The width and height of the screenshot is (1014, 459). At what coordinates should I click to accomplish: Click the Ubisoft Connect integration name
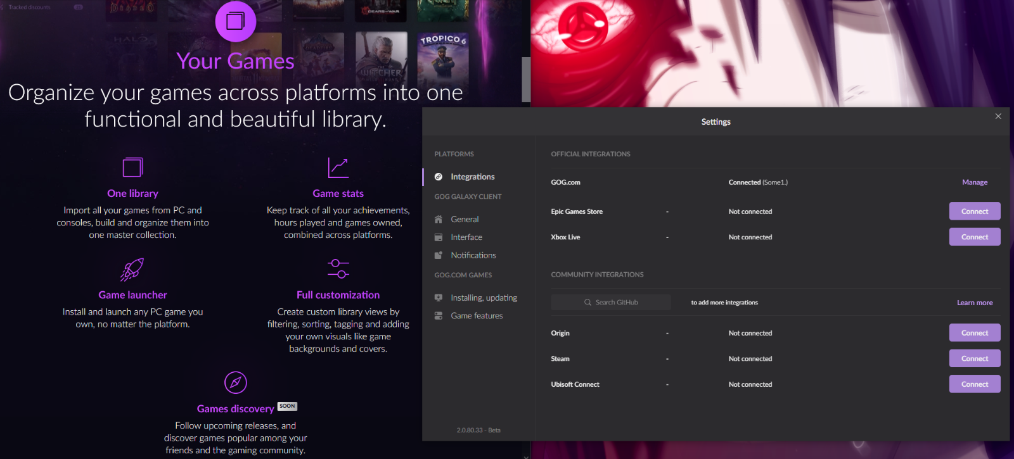[575, 384]
